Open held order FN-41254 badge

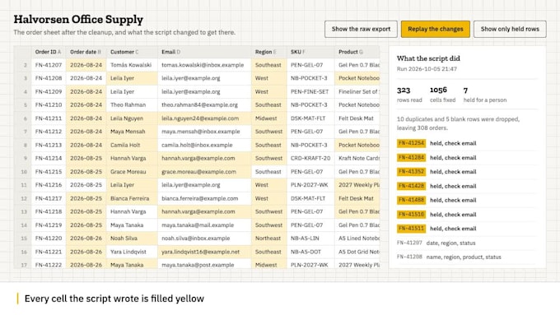coord(411,143)
